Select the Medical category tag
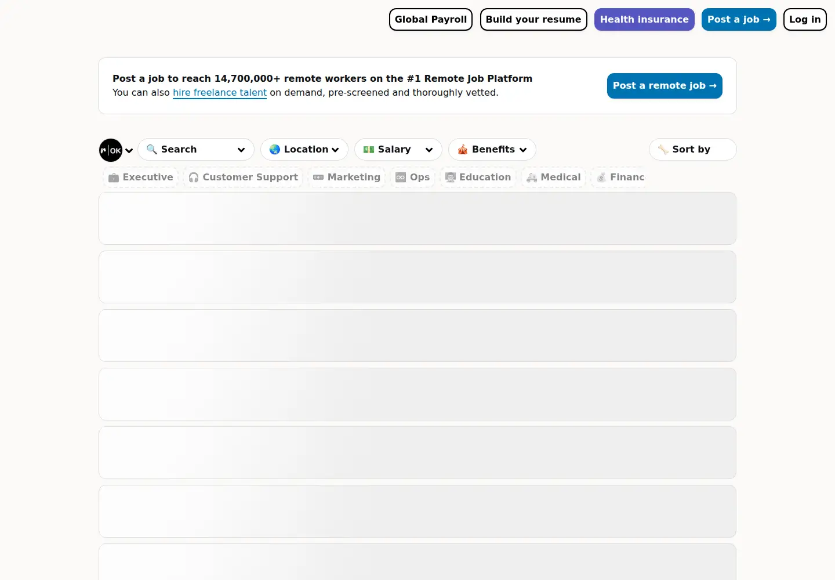This screenshot has height=580, width=835. click(x=554, y=177)
